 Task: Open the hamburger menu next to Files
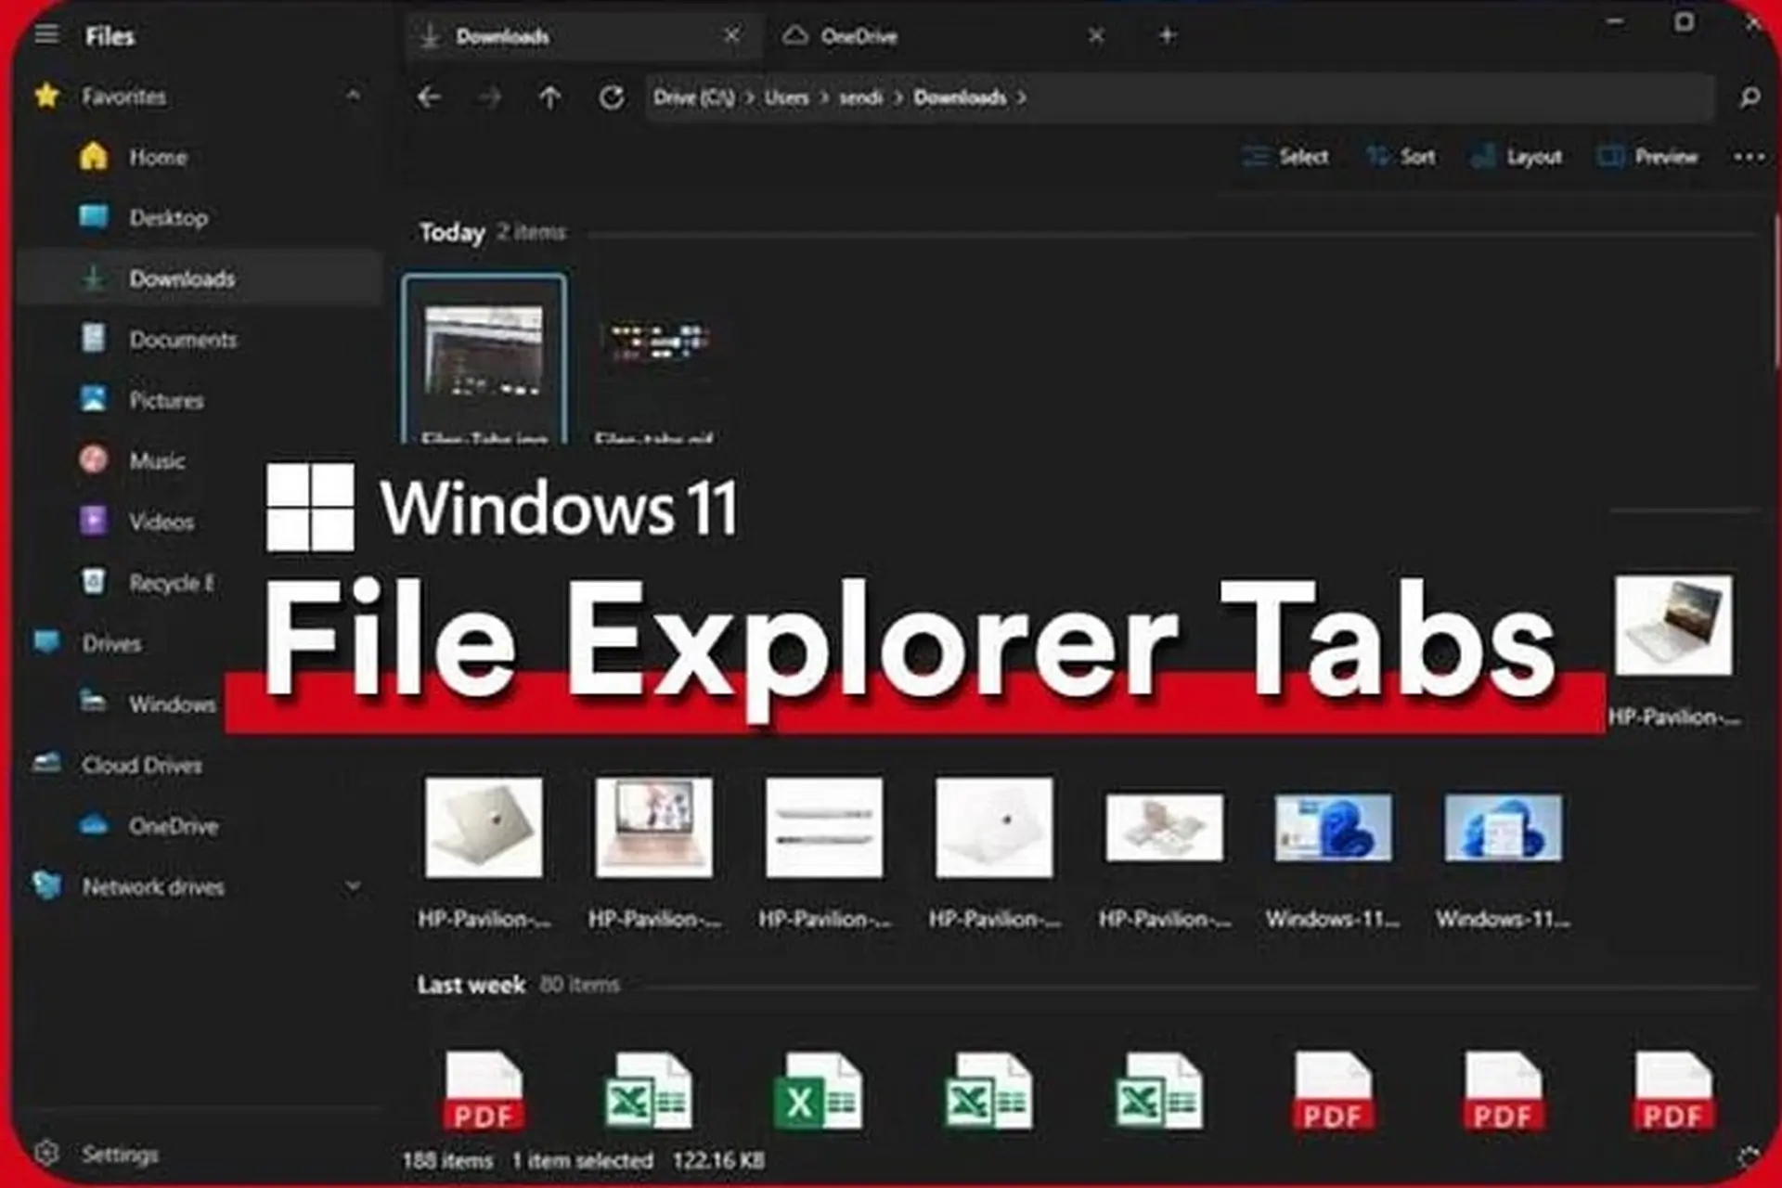46,35
